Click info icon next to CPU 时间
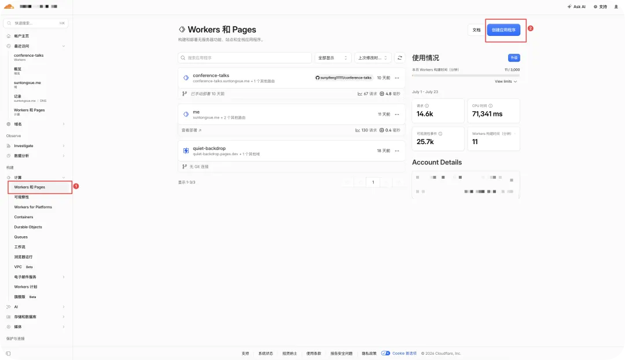 (x=490, y=106)
